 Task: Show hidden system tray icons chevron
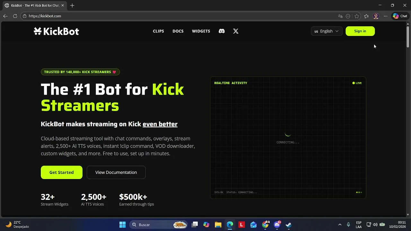[x=340, y=225]
